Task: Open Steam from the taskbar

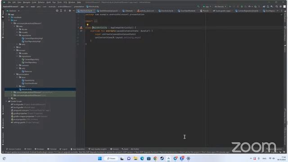Action: (162, 158)
